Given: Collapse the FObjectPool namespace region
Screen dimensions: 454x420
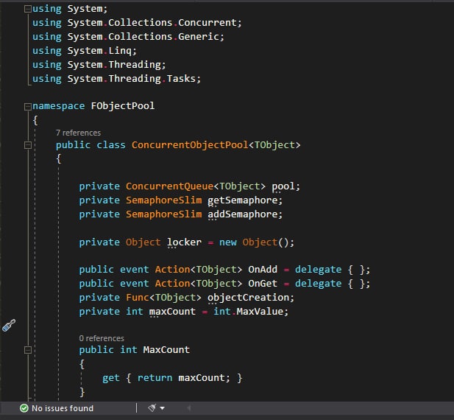Looking at the screenshot, I should point(28,107).
